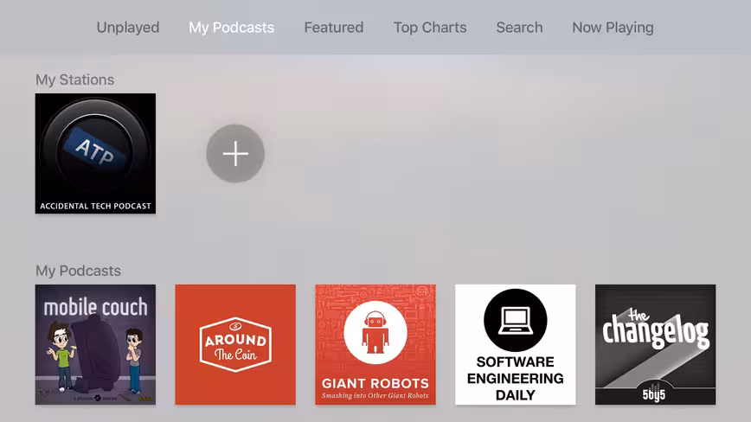The height and width of the screenshot is (422, 751).
Task: Switch to the Now Playing tab
Action: point(613,28)
